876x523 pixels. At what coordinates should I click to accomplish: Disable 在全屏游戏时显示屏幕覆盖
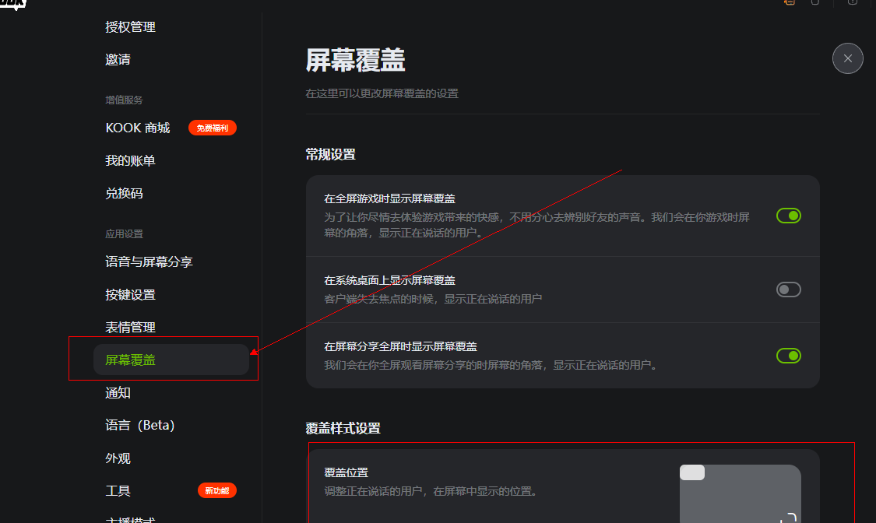tap(788, 216)
